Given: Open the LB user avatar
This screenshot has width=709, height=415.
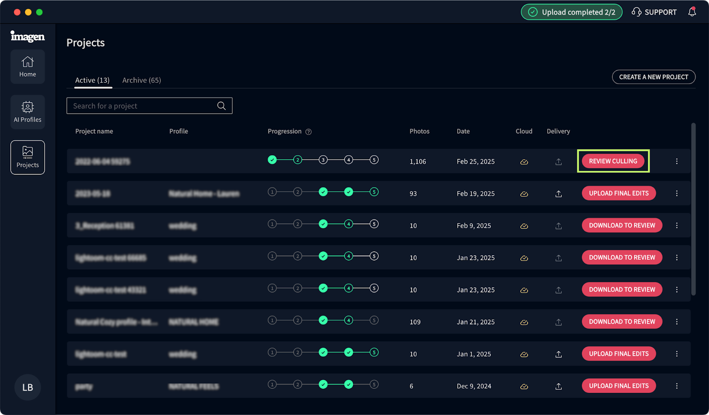Looking at the screenshot, I should (x=27, y=388).
